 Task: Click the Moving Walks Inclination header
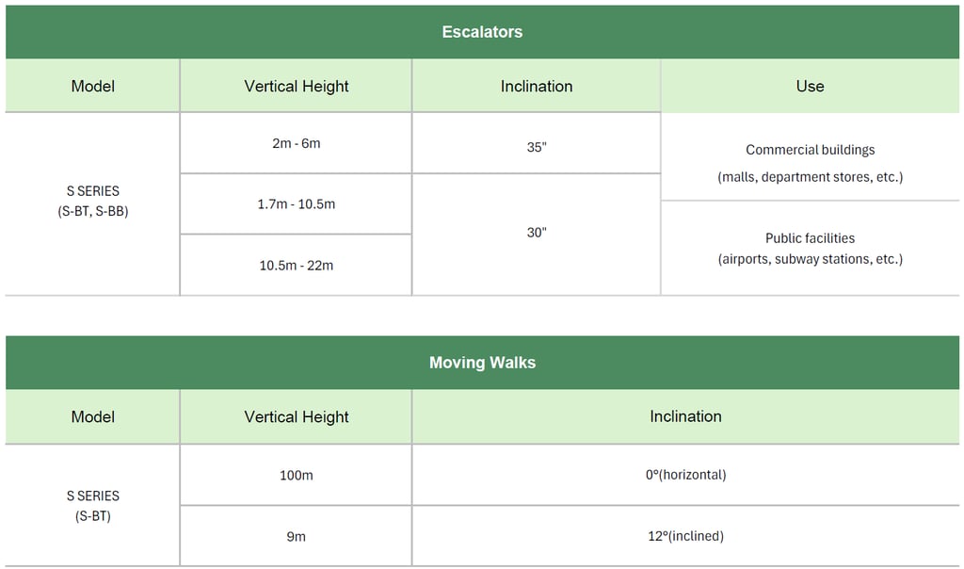click(685, 416)
